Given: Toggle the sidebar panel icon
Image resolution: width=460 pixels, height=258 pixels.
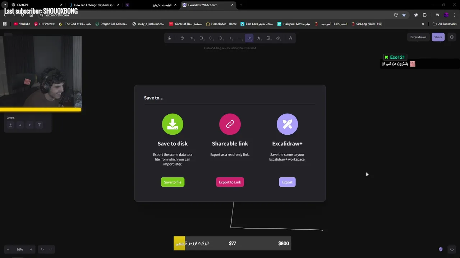Looking at the screenshot, I should pos(452,37).
